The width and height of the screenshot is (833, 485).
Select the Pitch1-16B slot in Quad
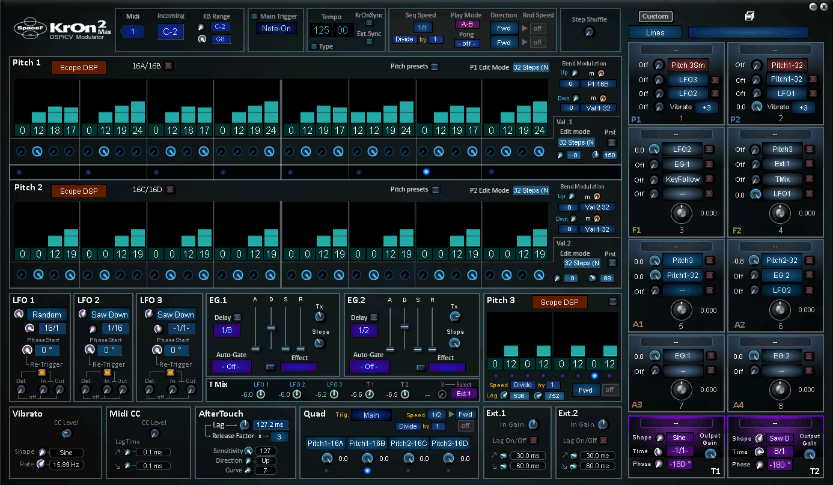[x=367, y=444]
